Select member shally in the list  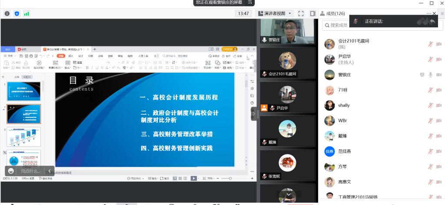344,105
